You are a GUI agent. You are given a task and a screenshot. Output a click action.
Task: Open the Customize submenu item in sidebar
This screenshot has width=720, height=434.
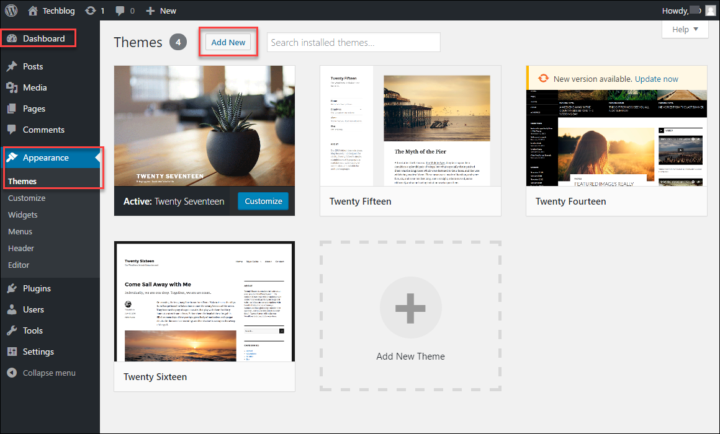[x=27, y=198]
